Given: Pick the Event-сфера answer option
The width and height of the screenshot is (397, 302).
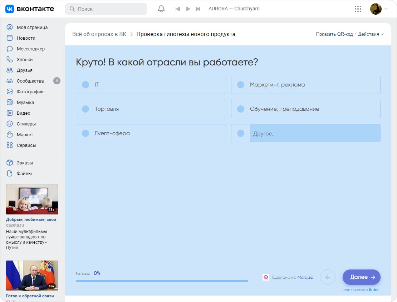Looking at the screenshot, I should click(150, 133).
